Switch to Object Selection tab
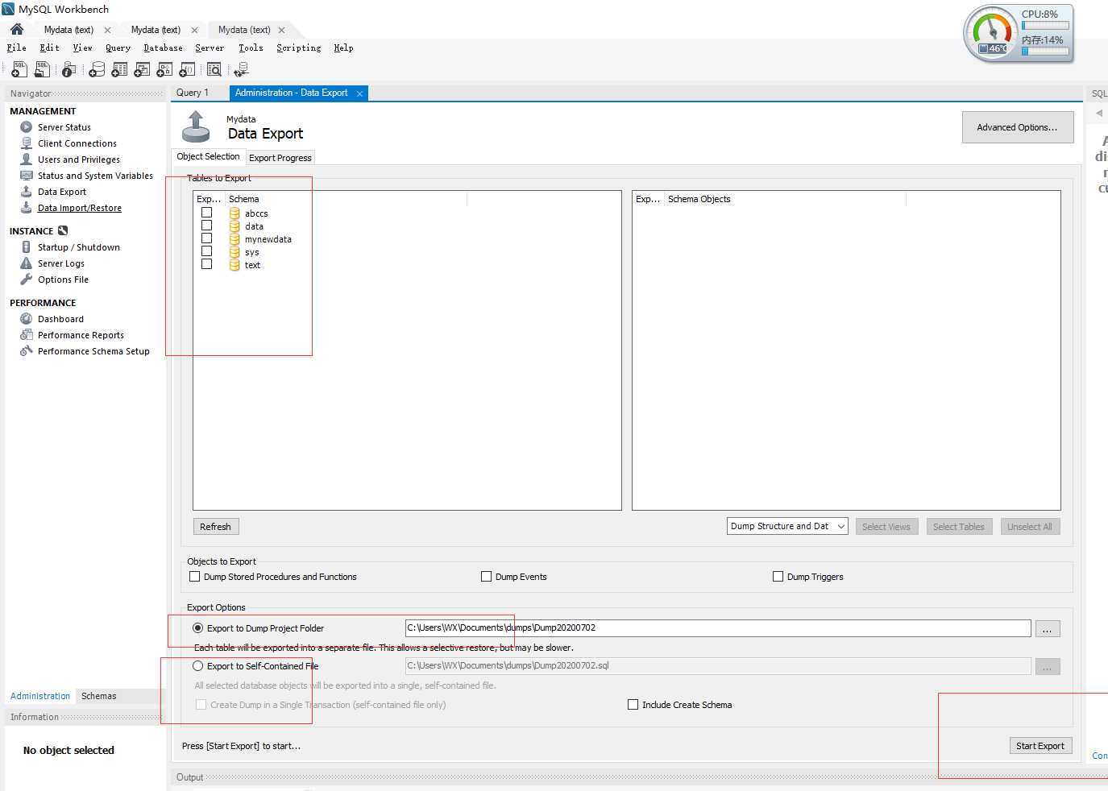 click(x=208, y=157)
